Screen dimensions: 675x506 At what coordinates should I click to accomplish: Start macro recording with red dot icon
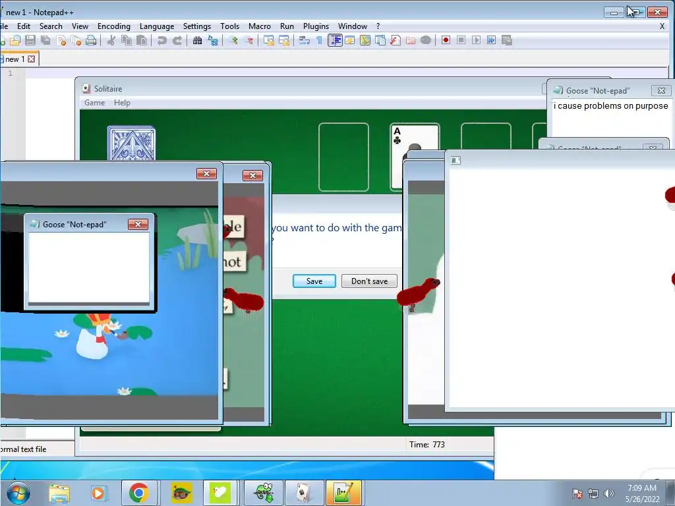click(x=446, y=40)
